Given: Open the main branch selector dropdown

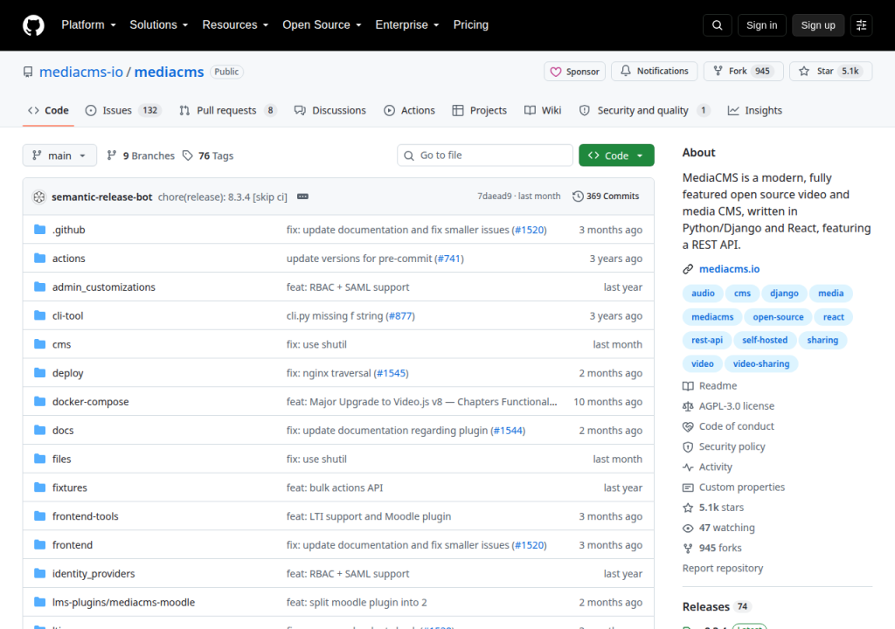Looking at the screenshot, I should click(59, 156).
